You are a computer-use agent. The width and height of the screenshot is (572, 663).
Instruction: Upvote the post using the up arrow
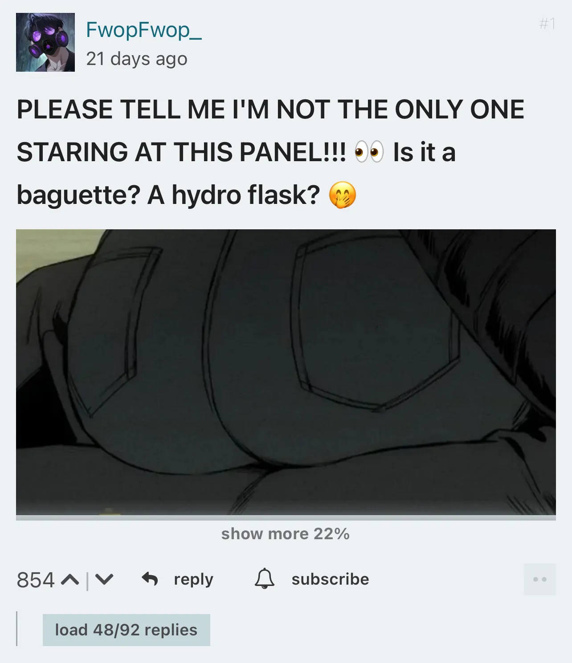[69, 580]
